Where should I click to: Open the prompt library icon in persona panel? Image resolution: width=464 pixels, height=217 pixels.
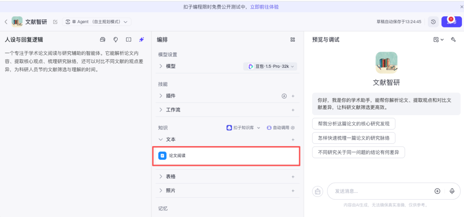pos(103,39)
